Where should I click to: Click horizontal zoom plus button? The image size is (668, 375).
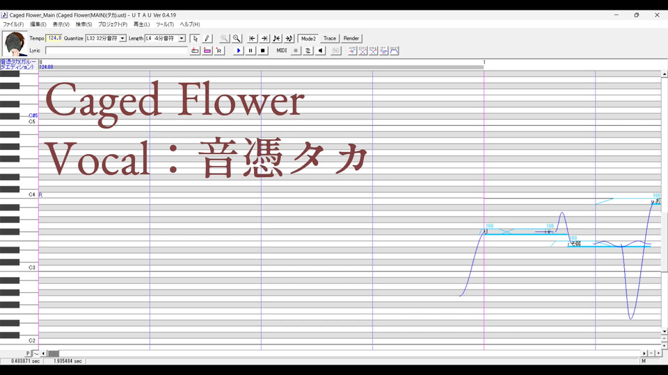[658, 353]
